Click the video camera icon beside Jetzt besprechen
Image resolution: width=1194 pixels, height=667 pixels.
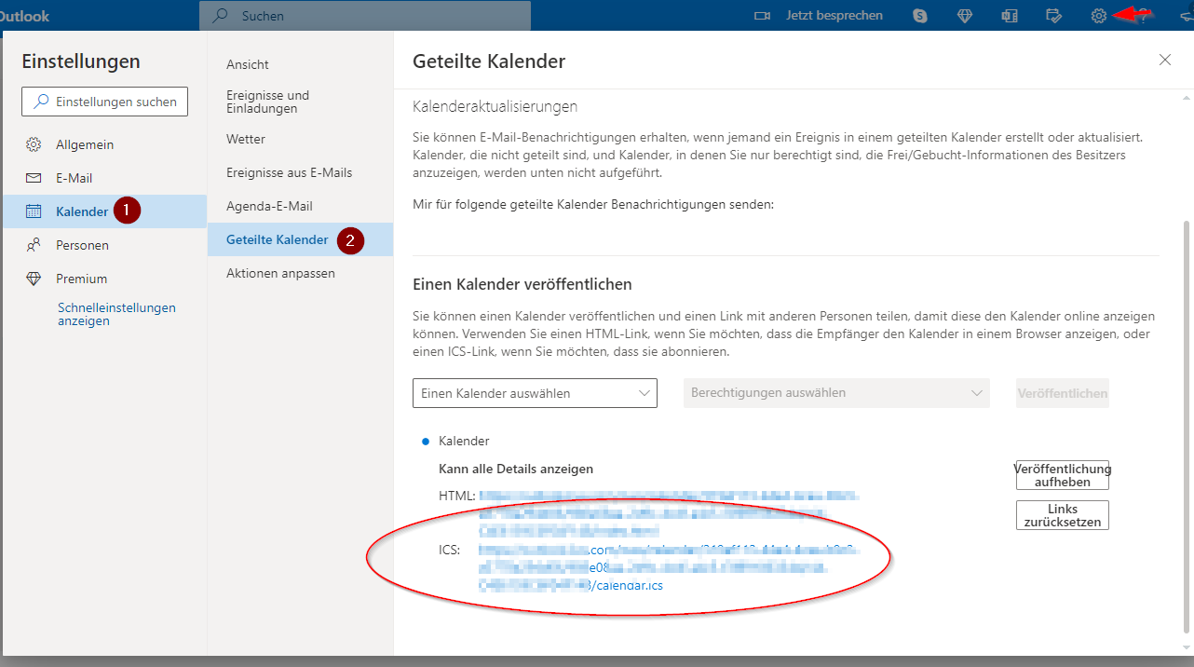pos(763,16)
